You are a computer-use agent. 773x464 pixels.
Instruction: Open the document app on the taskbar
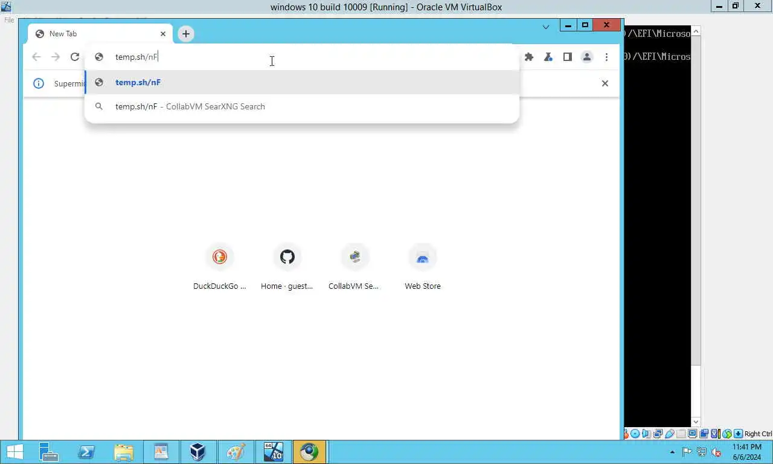pos(161,452)
